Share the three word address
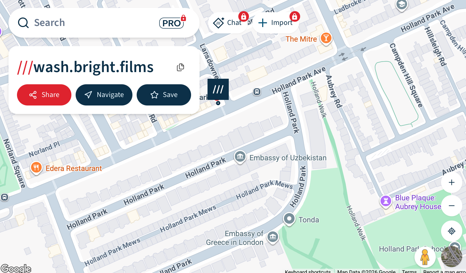The image size is (466, 273). (x=44, y=95)
